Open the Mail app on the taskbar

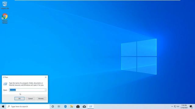84,106
